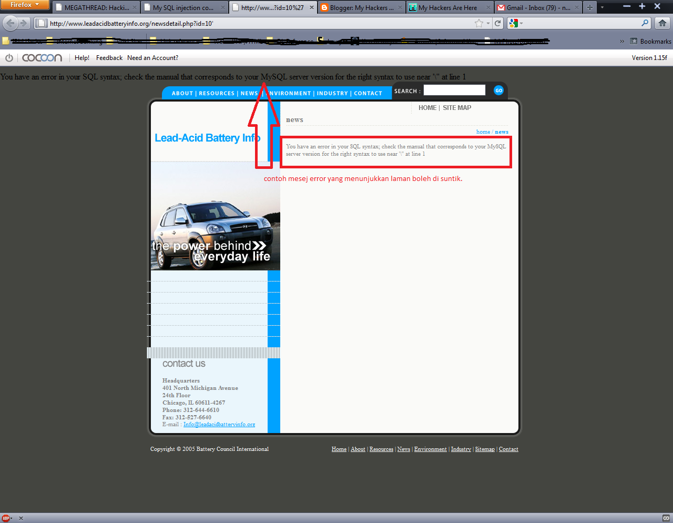Click the site SEARCH input field

(454, 90)
